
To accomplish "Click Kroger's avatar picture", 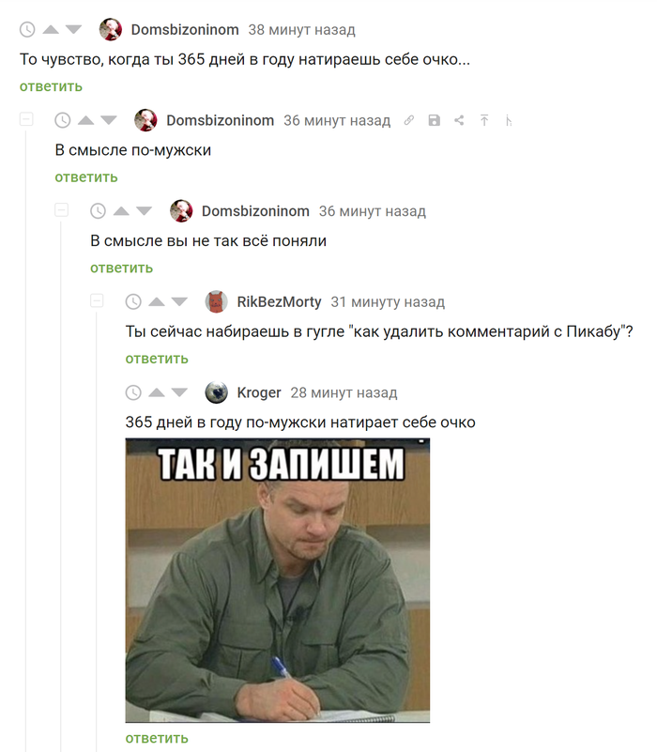I will click(216, 392).
